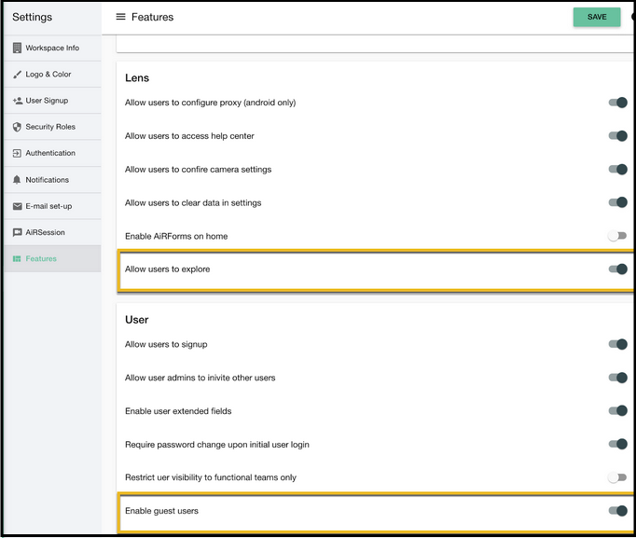Open the hamburger menu beside Features
This screenshot has width=636, height=538.
(x=120, y=17)
